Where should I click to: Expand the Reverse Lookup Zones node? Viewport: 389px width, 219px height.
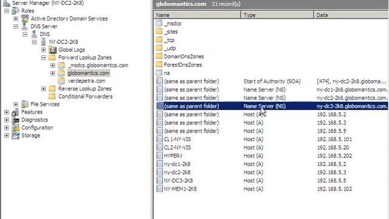coord(43,89)
